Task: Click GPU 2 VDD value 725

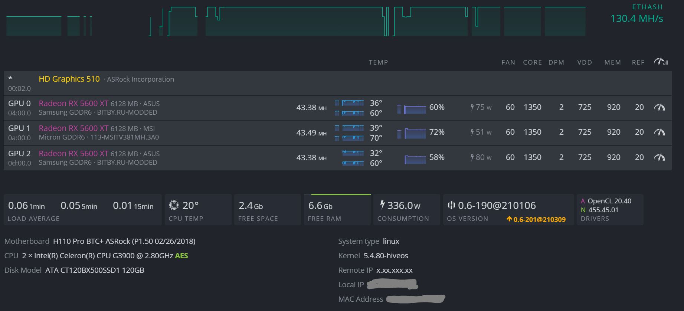Action: tap(585, 157)
